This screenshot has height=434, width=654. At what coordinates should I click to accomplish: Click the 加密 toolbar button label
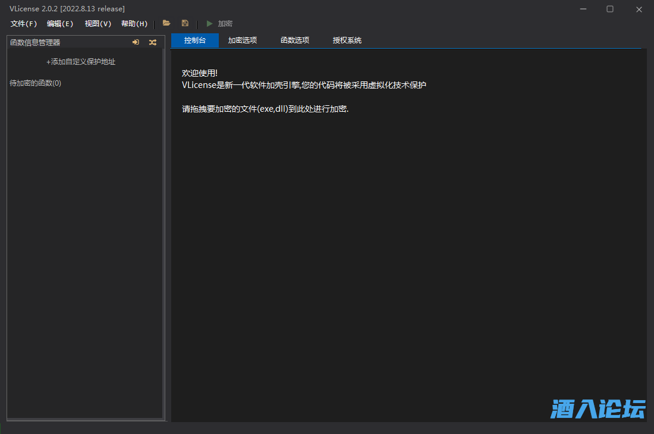click(x=225, y=24)
